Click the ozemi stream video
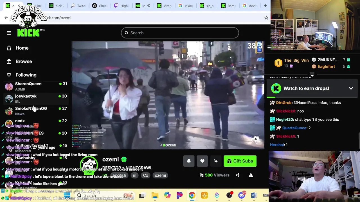360x202 pixels. (x=168, y=95)
